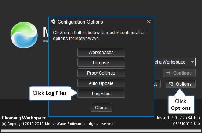Click the 'Version: 4.0.6' text
Image resolution: width=202 pixels, height=133 pixels.
(x=186, y=123)
